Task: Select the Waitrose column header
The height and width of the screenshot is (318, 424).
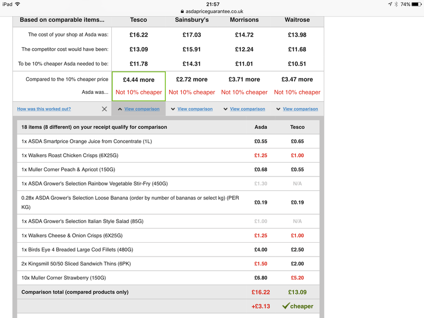Action: [x=297, y=20]
